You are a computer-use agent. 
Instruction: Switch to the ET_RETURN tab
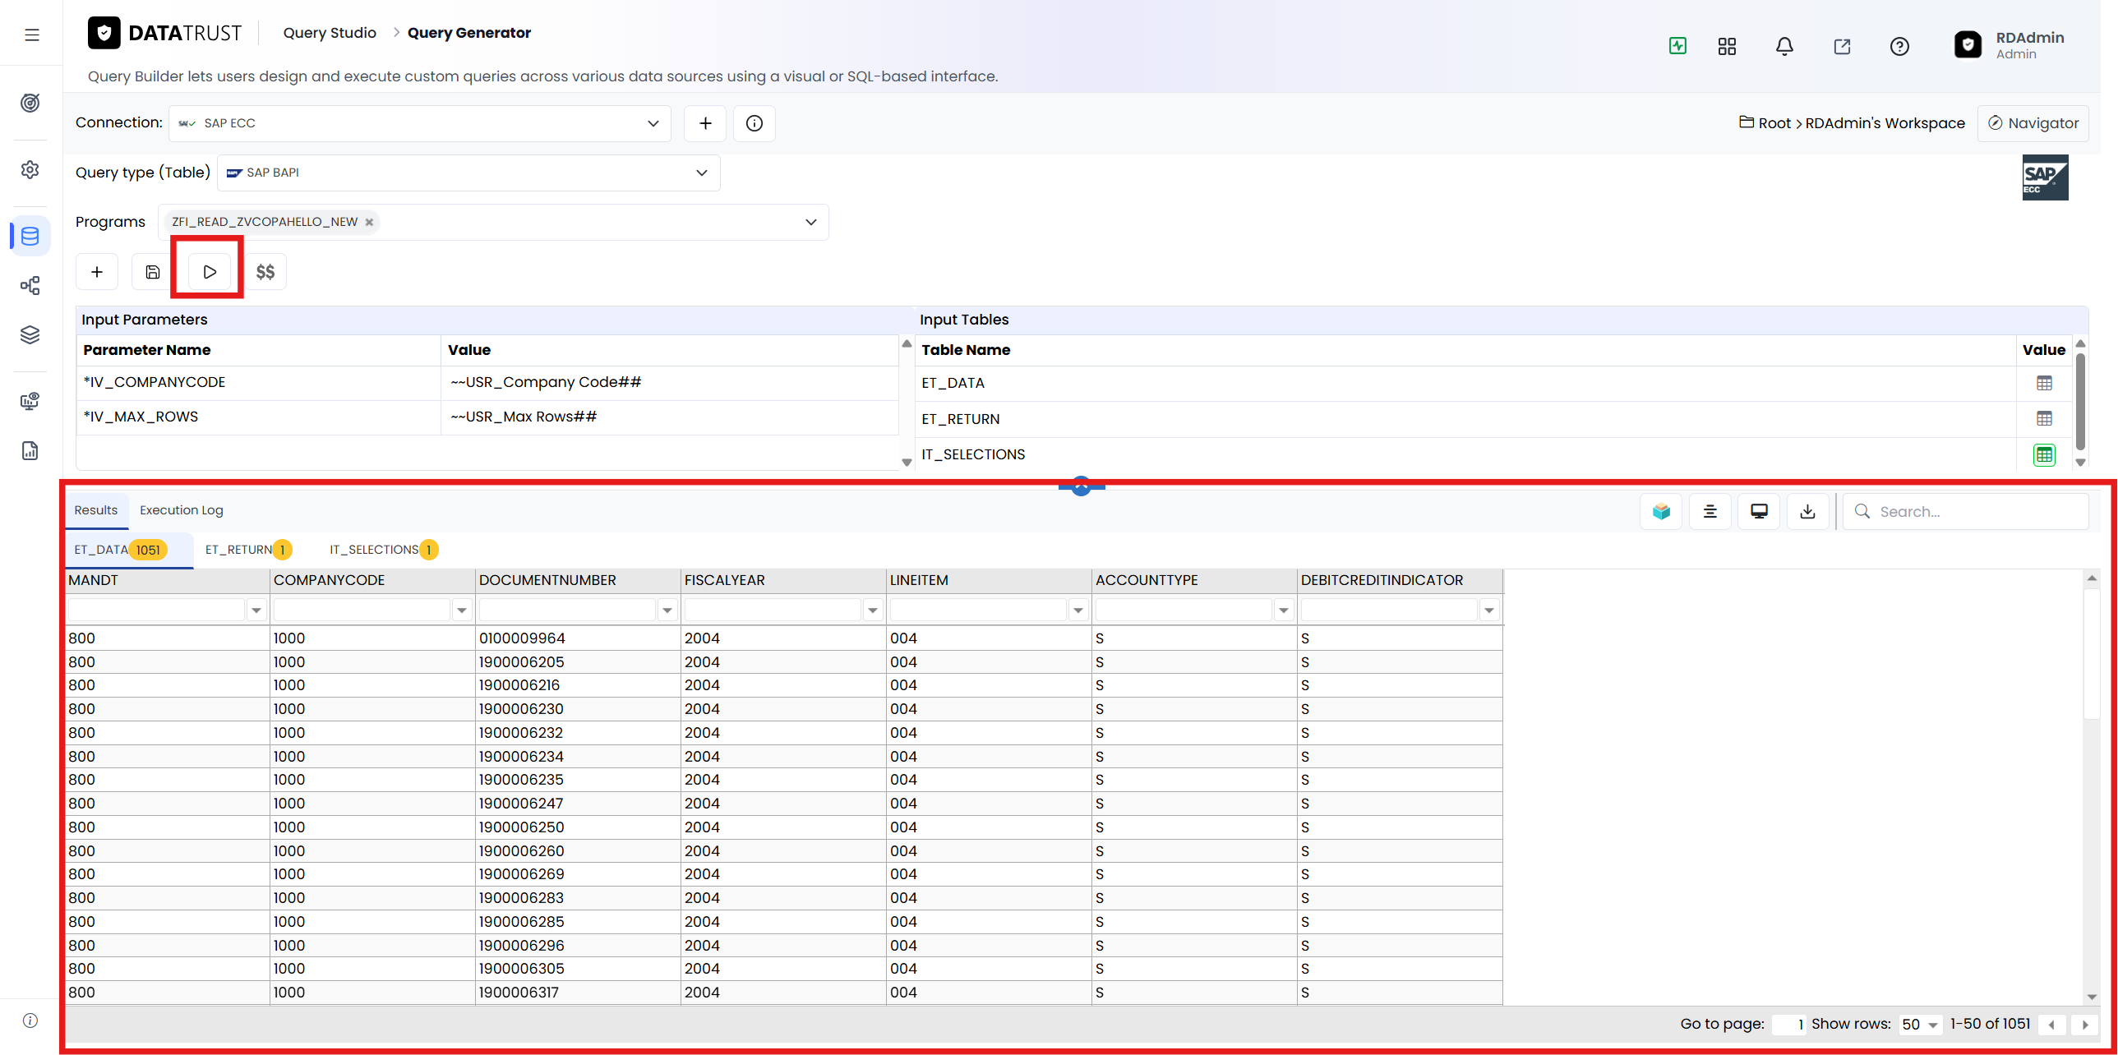pos(247,550)
